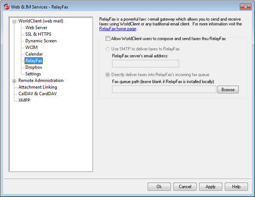Screen dimensions: 255x197
Task: Click the RelayFax server's email address field
Action: [x=145, y=64]
